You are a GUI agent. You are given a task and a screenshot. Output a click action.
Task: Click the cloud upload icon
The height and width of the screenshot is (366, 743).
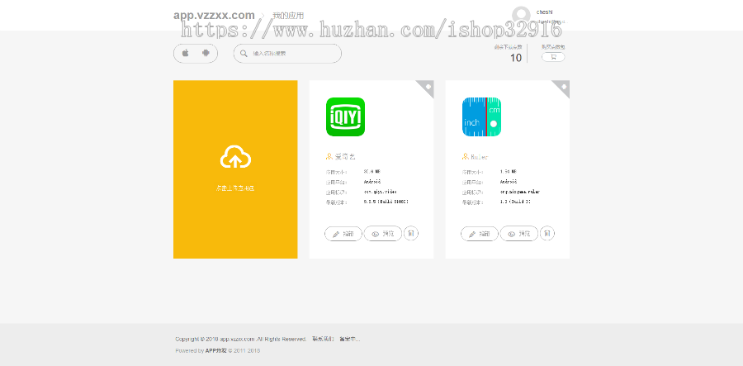point(235,157)
